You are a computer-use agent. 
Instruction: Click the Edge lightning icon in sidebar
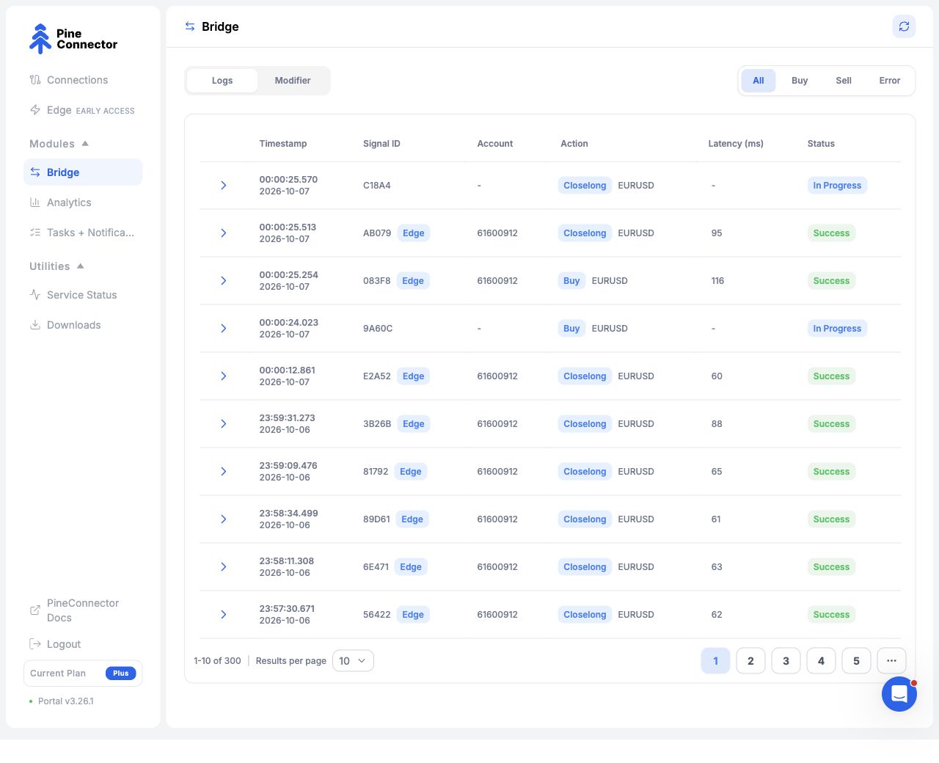(x=34, y=110)
